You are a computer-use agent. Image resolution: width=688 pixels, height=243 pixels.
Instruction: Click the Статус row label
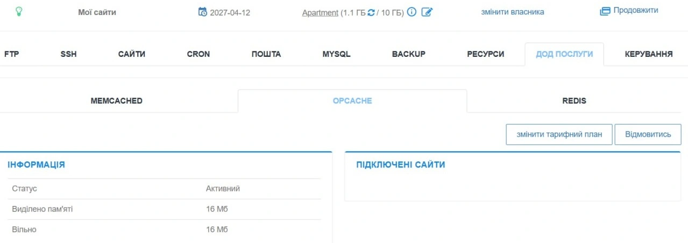[x=24, y=189]
